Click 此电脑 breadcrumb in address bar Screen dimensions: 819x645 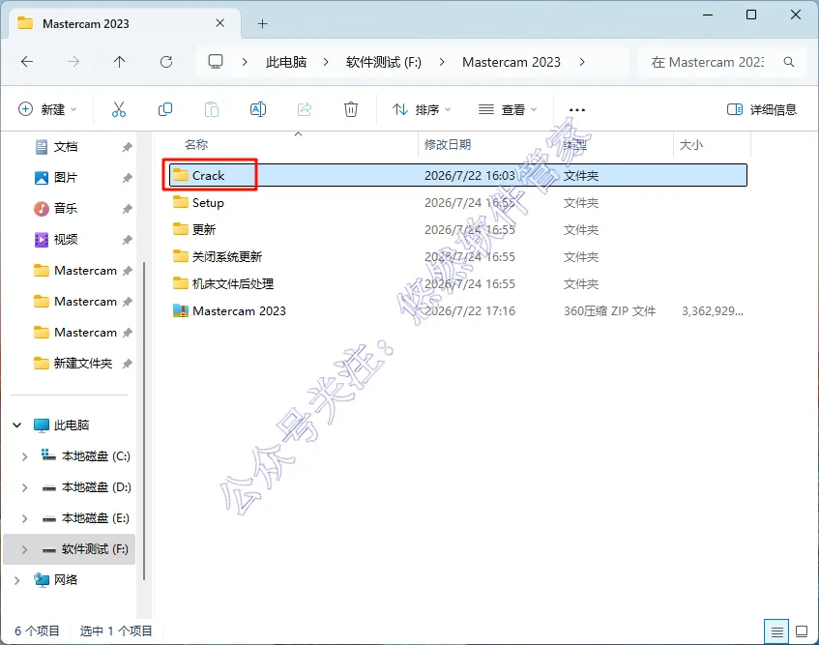[x=286, y=62]
